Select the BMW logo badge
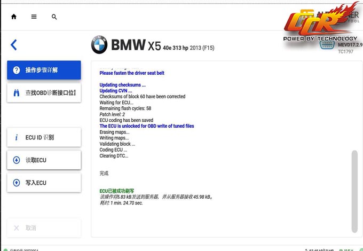This screenshot has width=363, height=251. pyautogui.click(x=99, y=45)
